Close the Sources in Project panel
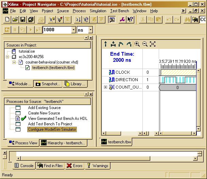 tap(91, 38)
